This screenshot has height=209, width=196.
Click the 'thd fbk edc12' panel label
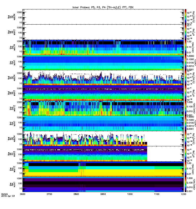point(13,108)
